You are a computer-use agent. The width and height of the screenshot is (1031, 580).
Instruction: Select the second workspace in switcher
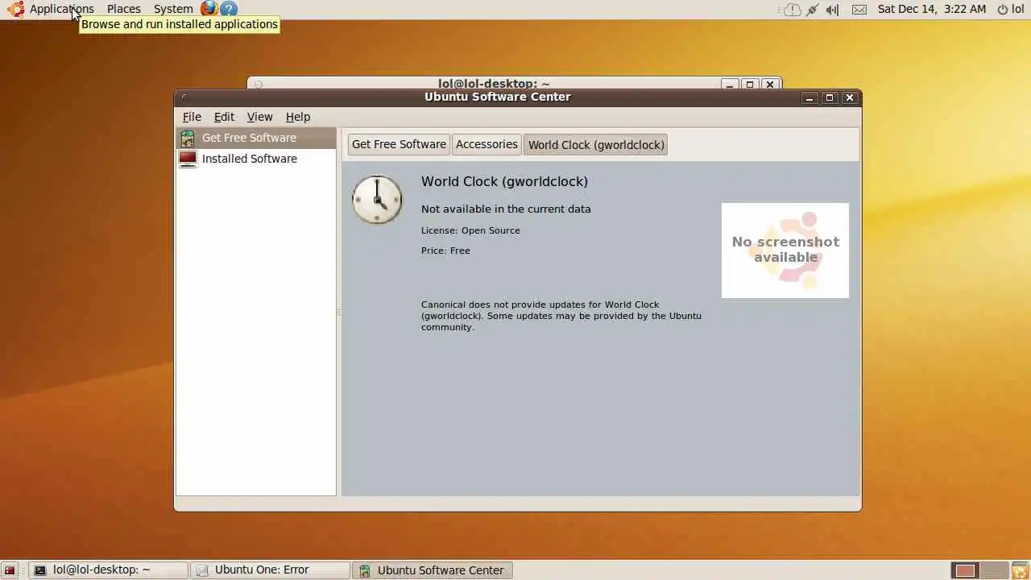click(x=994, y=570)
